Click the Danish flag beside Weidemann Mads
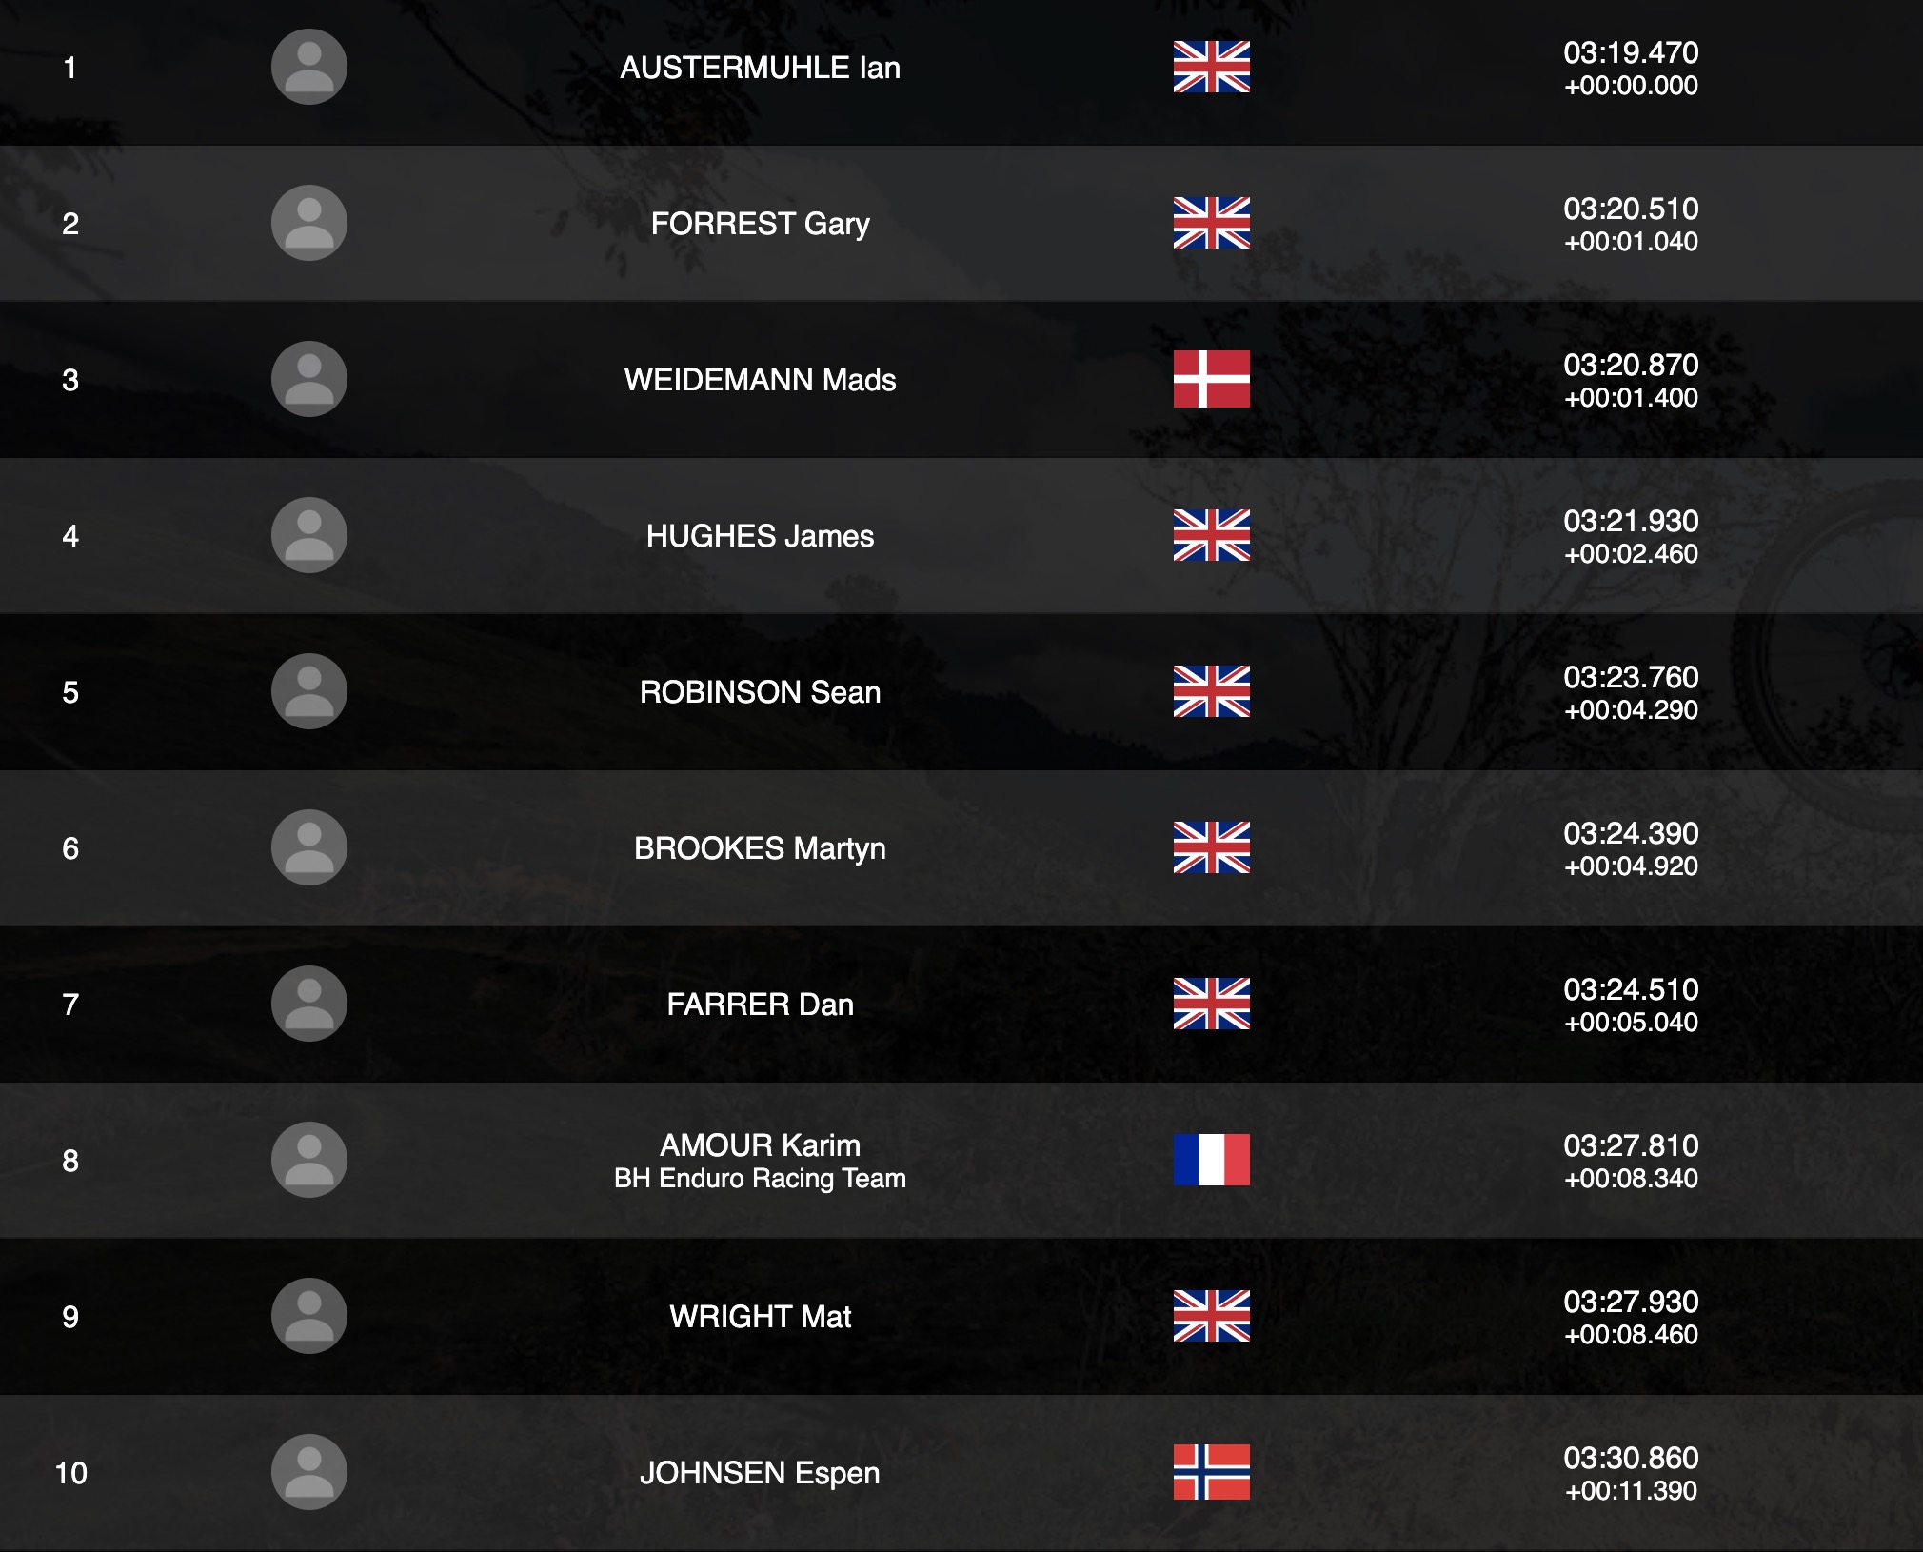 click(1211, 379)
